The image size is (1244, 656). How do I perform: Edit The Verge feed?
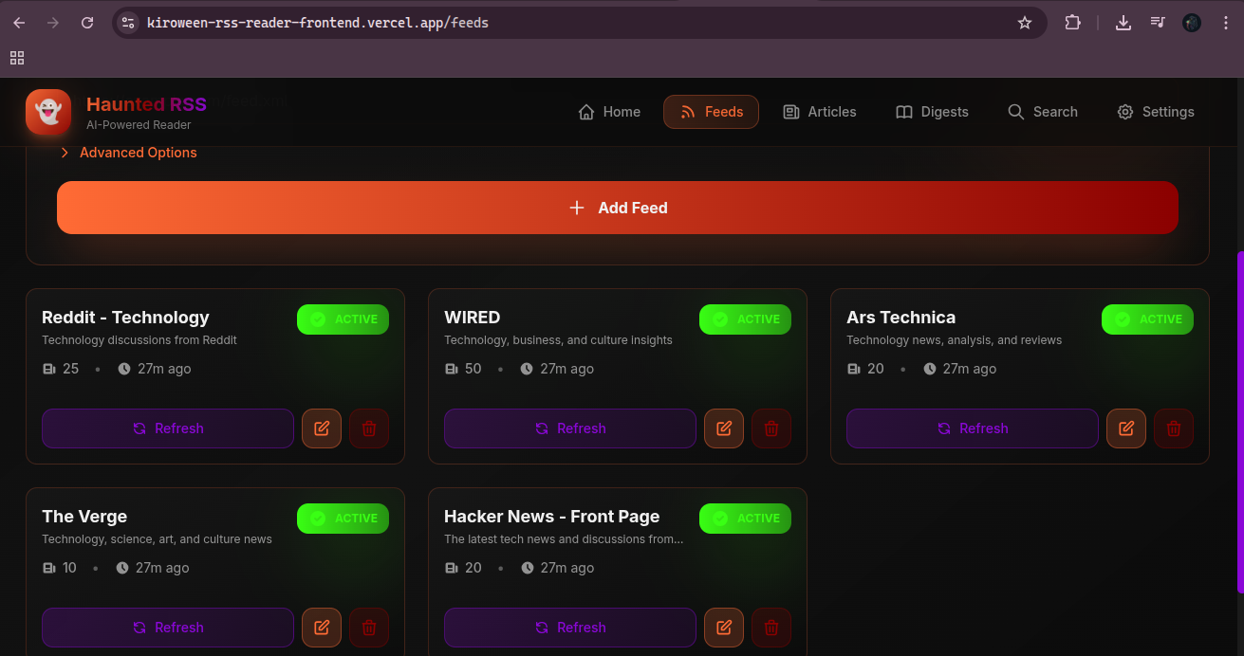pyautogui.click(x=322, y=628)
